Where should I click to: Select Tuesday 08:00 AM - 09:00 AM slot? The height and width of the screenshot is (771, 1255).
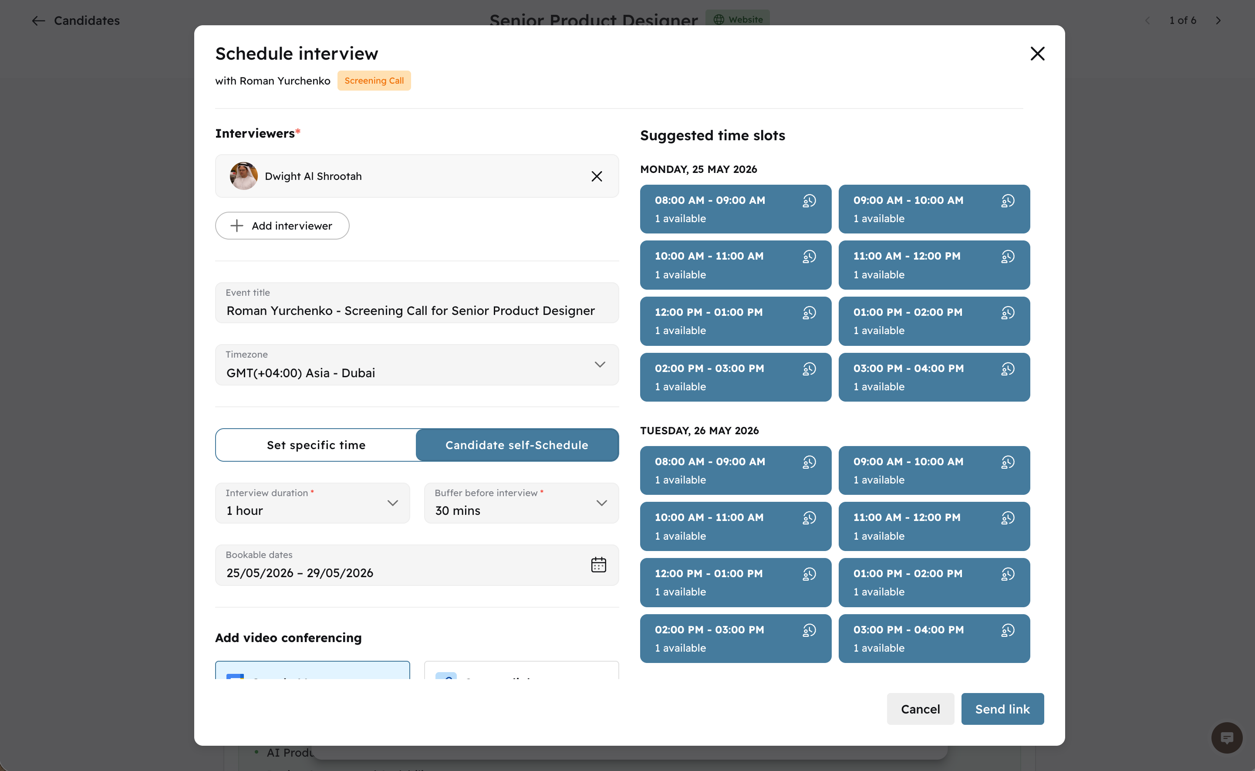[735, 470]
